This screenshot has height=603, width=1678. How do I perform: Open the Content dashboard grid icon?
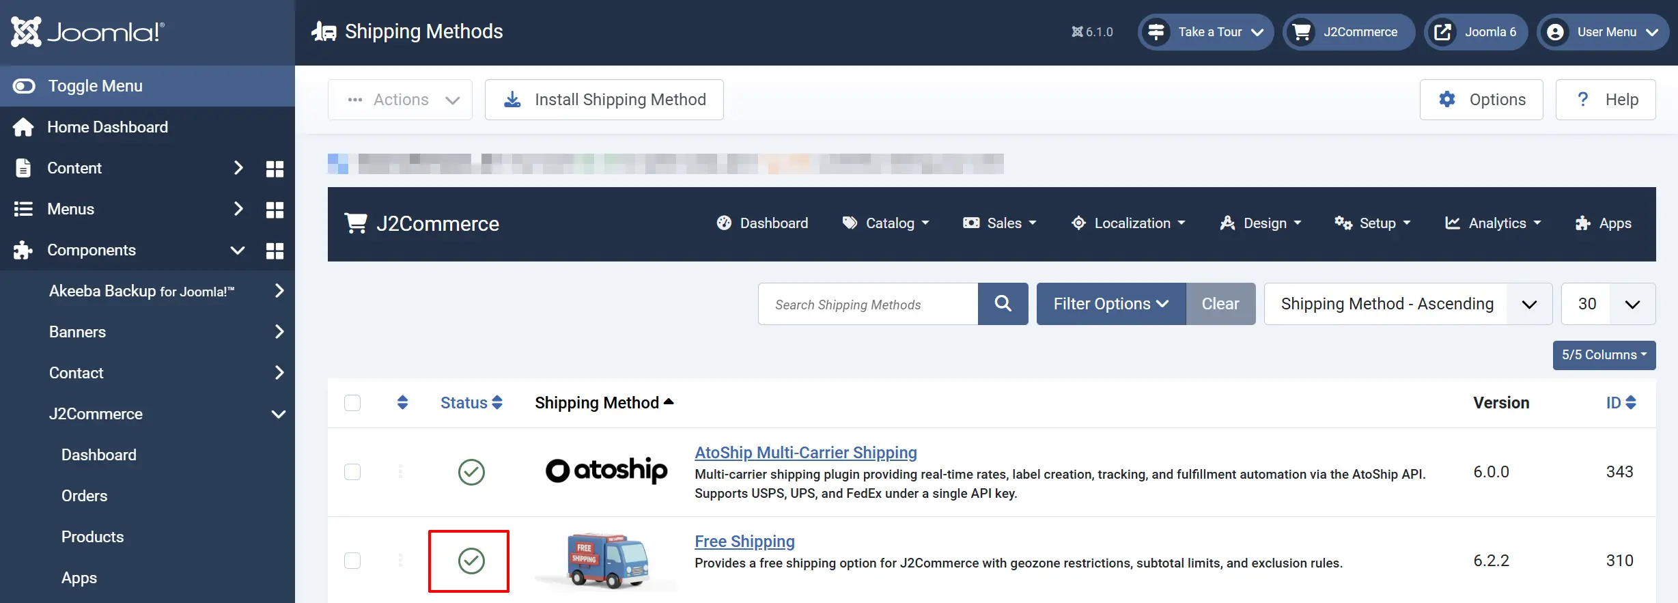tap(275, 169)
